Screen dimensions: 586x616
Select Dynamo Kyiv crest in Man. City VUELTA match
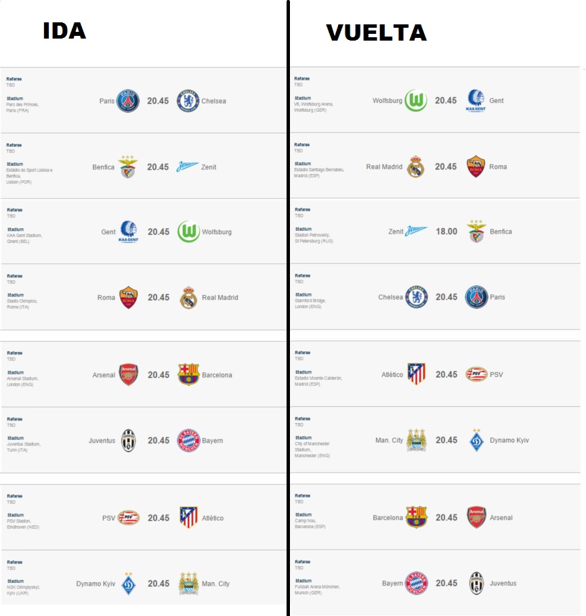point(476,441)
